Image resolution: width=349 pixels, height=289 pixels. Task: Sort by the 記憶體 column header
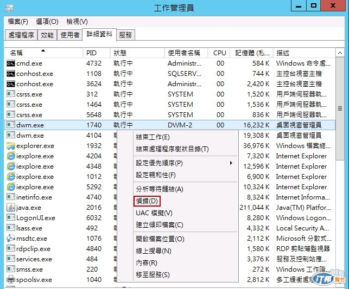(x=252, y=53)
